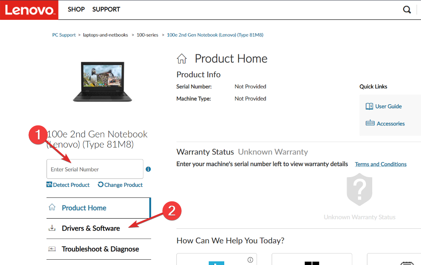The image size is (421, 265).
Task: Select Product Home in the sidebar
Action: 84,208
